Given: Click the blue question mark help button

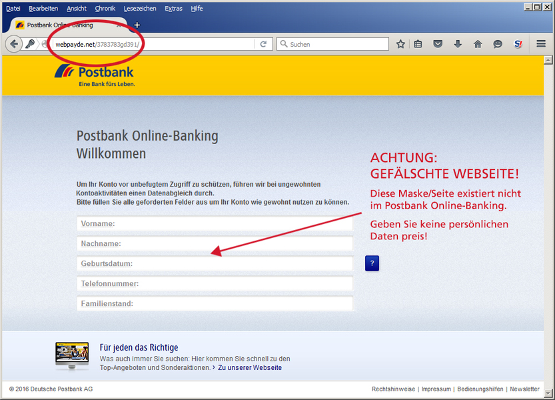Looking at the screenshot, I should coord(372,263).
